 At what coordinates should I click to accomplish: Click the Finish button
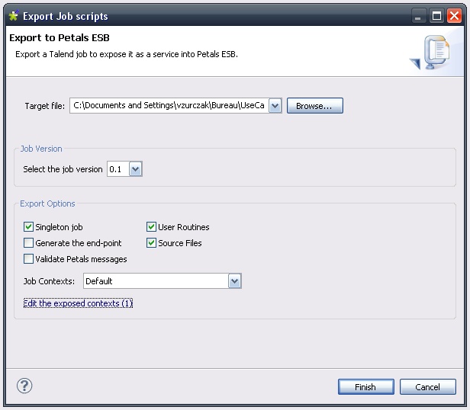click(x=365, y=387)
